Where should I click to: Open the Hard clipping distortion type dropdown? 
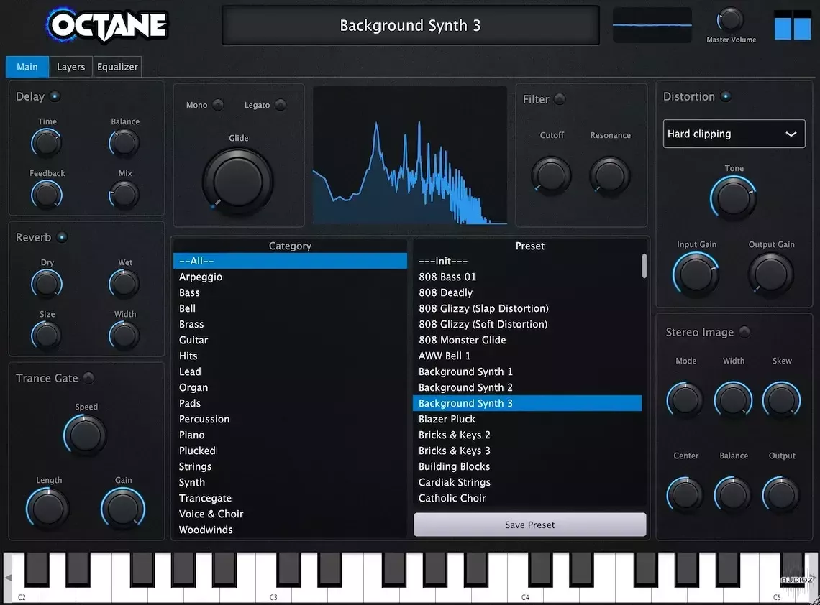(734, 134)
